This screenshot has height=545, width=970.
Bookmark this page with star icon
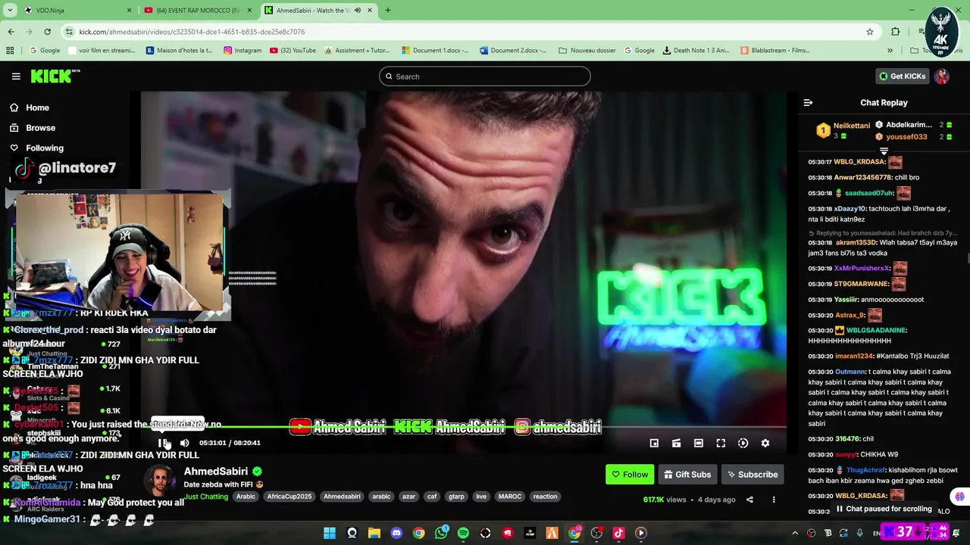point(870,32)
